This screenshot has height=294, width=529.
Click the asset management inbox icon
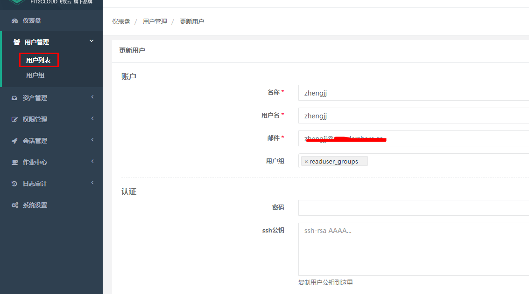14,98
